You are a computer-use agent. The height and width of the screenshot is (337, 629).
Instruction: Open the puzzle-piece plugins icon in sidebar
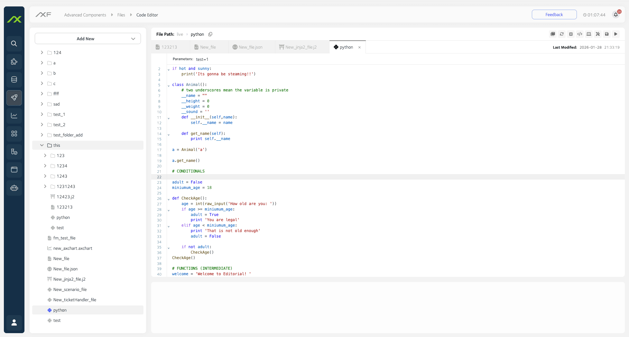point(14,61)
